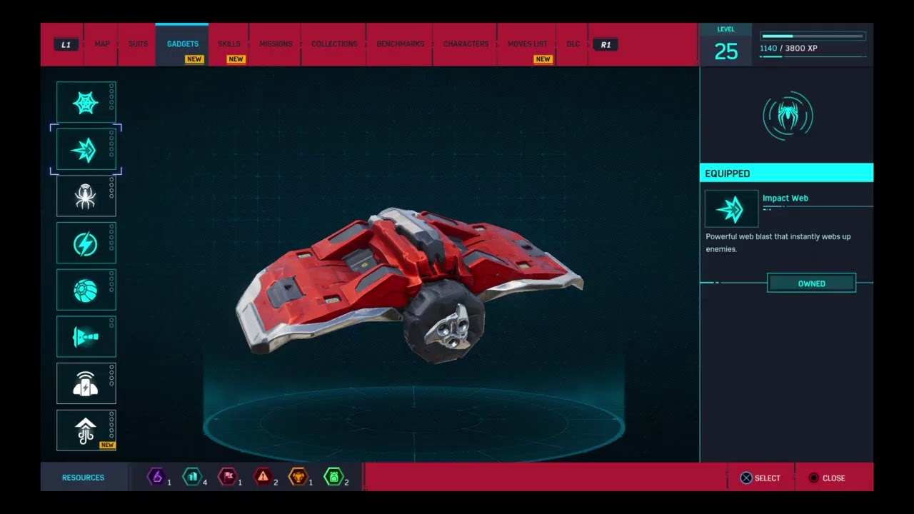Choose the Trip Mine gadget icon

click(x=86, y=337)
